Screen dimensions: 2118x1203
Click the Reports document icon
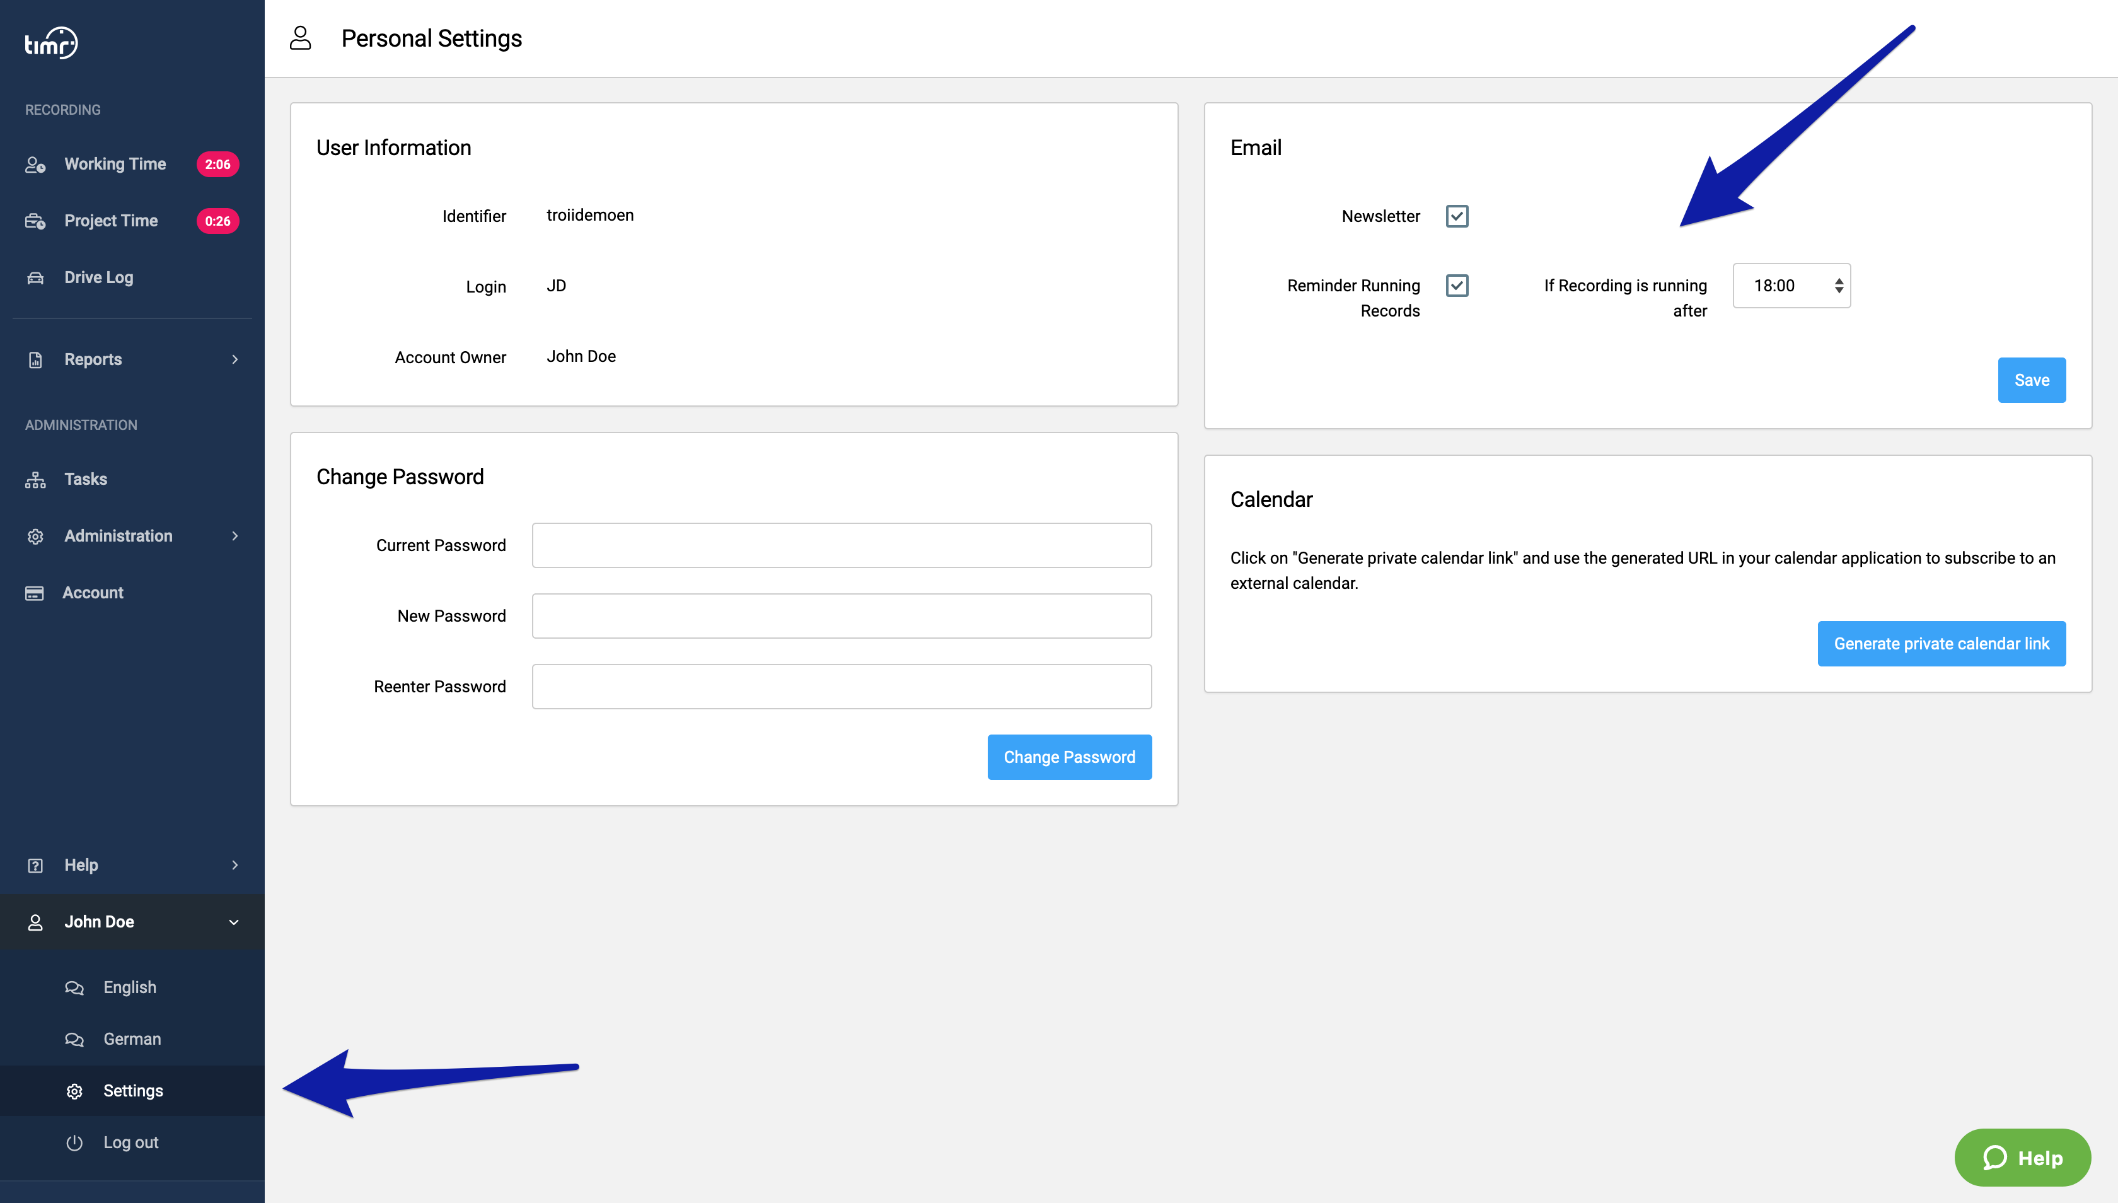click(x=35, y=359)
